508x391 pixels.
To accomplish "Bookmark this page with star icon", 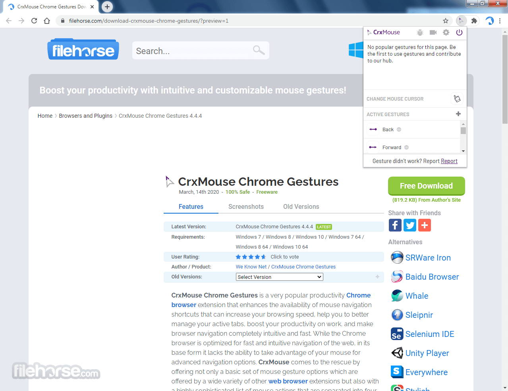I will click(x=446, y=21).
